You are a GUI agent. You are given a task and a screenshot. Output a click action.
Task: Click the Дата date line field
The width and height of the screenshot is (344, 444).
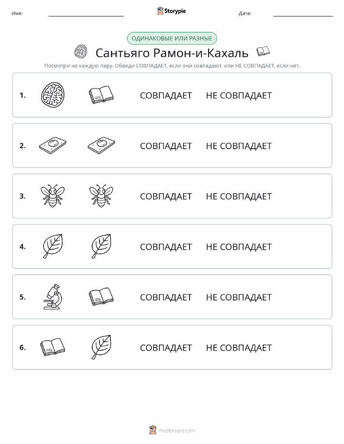tap(303, 13)
